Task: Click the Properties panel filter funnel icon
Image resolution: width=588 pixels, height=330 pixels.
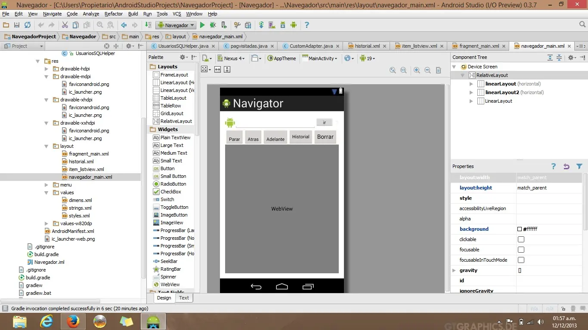Action: (x=579, y=166)
